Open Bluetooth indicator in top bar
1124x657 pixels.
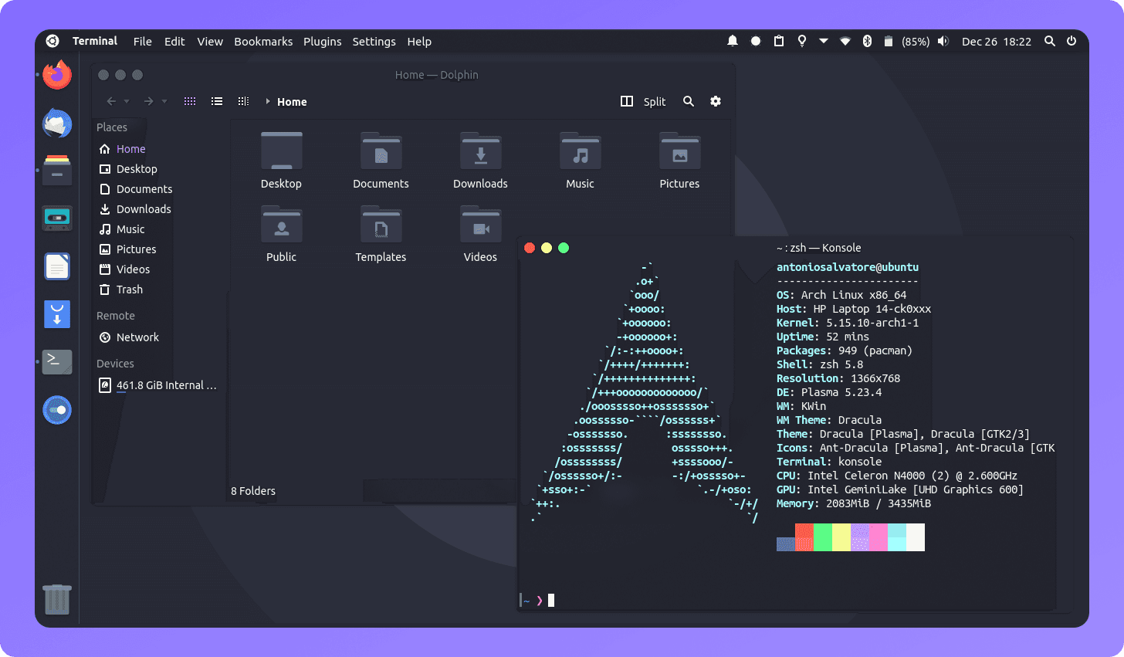867,41
